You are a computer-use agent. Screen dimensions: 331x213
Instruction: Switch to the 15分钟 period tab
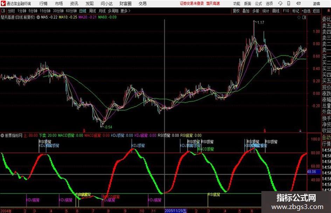point(45,11)
